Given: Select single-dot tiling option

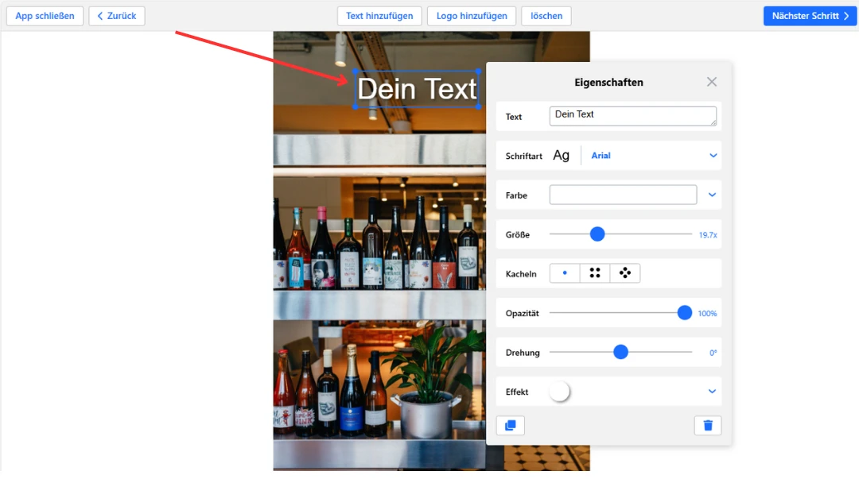Looking at the screenshot, I should point(565,273).
